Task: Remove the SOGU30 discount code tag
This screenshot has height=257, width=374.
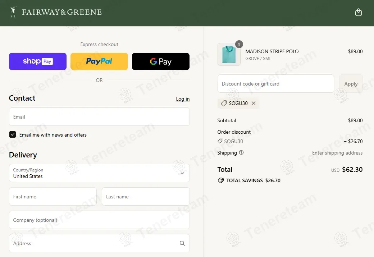Action: [x=254, y=103]
